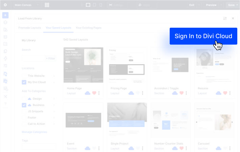Open the Save button dropdown arrow
Screen dimensions: 240x152
pyautogui.click(x=237, y=5)
